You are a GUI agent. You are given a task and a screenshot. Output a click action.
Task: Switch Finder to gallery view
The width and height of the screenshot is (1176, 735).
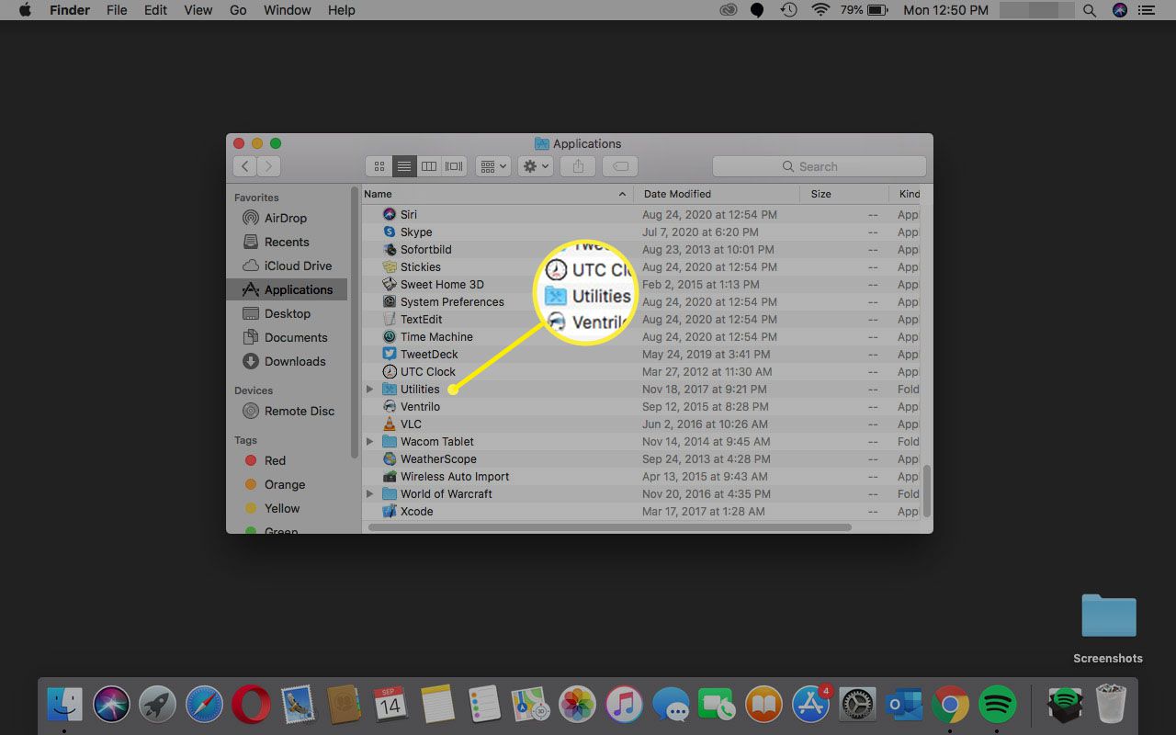point(454,166)
